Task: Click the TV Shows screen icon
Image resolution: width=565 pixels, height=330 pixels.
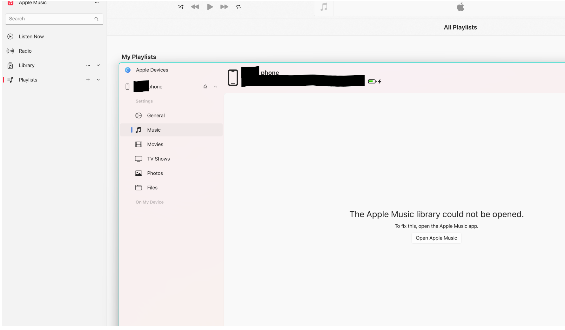Action: 138,159
